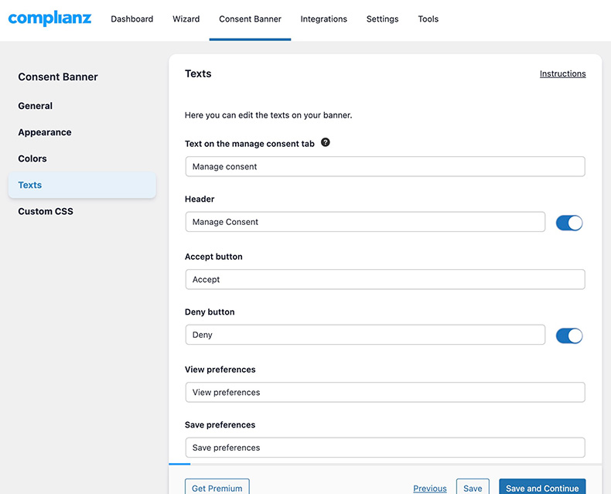The height and width of the screenshot is (494, 611).
Task: Go to Colors section
Action: [32, 158]
